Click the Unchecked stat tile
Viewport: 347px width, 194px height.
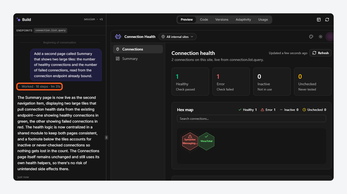click(313, 82)
